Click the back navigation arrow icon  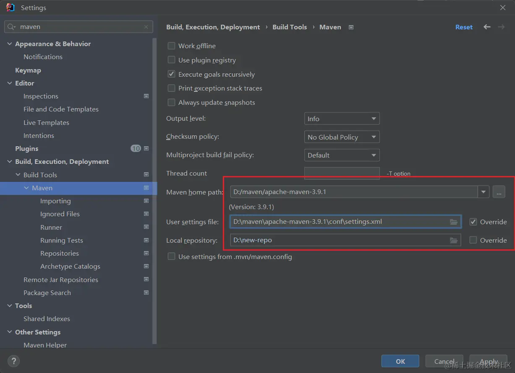(487, 27)
